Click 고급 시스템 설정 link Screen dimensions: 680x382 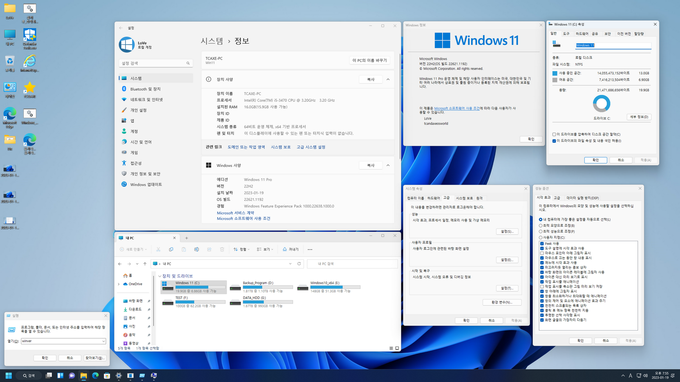[311, 147]
